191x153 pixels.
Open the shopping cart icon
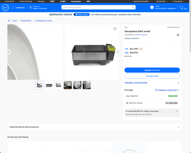pos(181,8)
